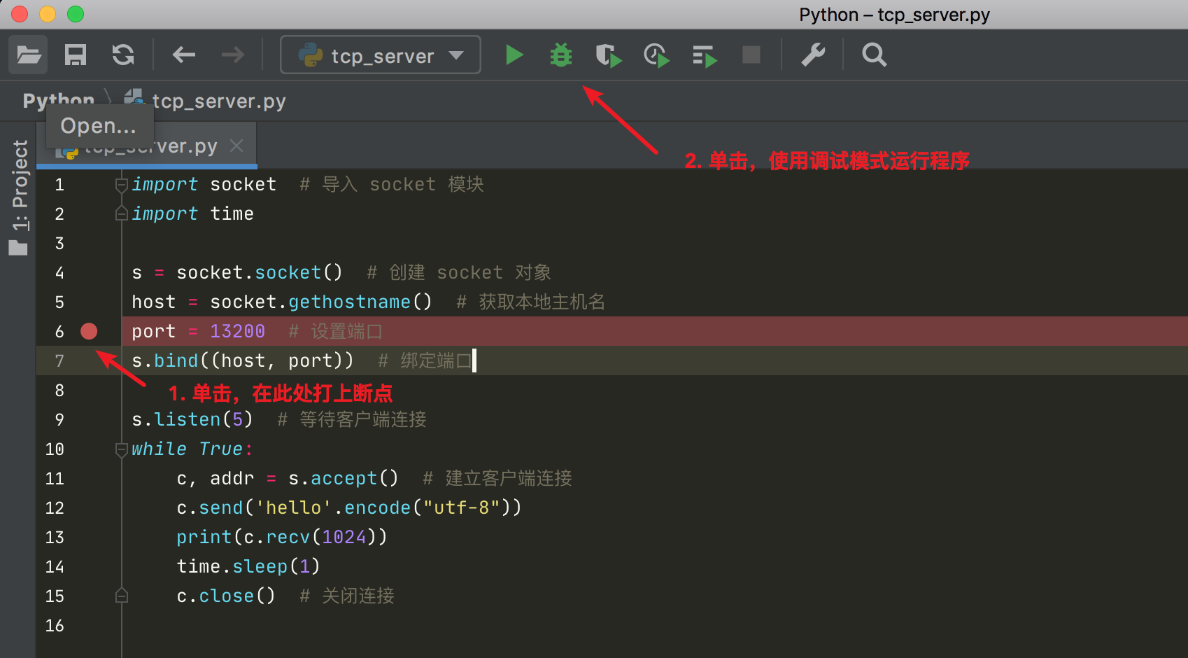The width and height of the screenshot is (1188, 658).
Task: Open the Project tool window tab
Action: pos(20,196)
